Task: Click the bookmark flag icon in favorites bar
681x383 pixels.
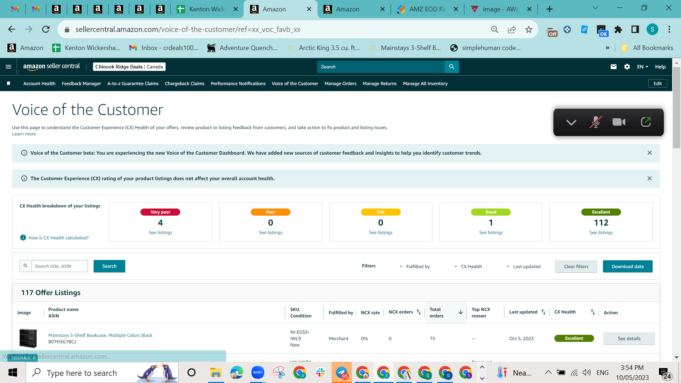Action: pyautogui.click(x=9, y=83)
